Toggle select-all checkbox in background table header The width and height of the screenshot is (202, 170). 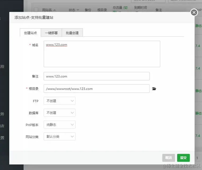click(36, 10)
